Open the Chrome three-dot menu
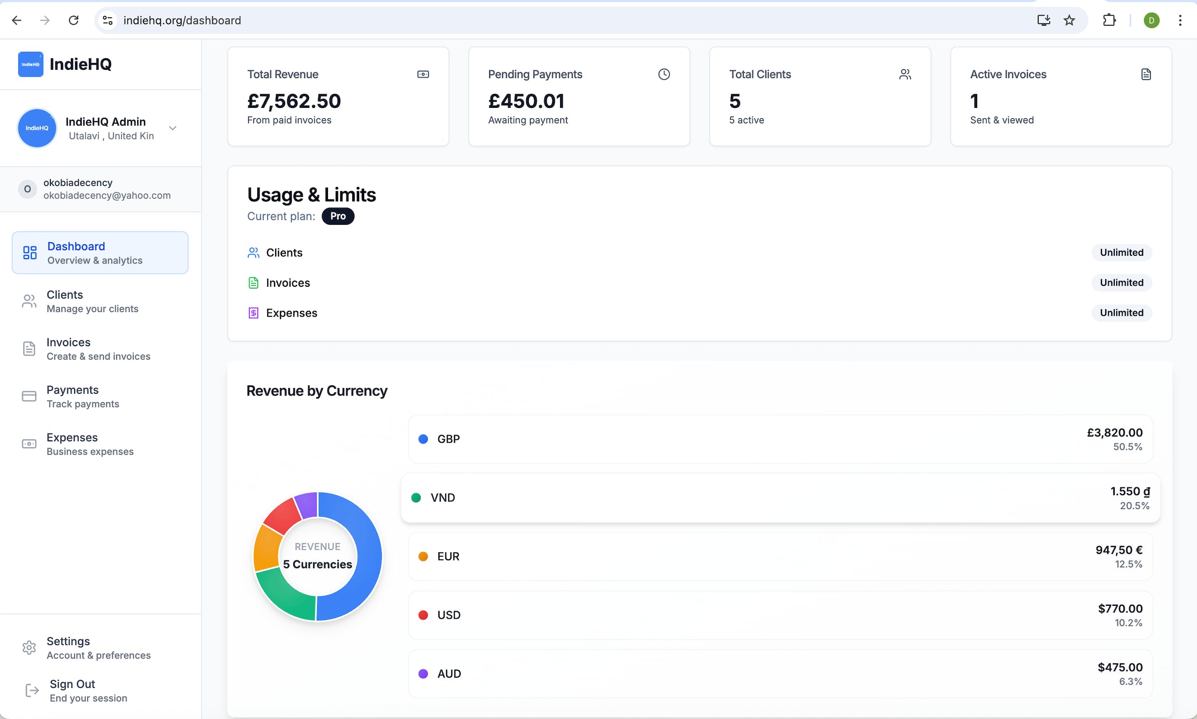This screenshot has width=1197, height=719. point(1180,20)
